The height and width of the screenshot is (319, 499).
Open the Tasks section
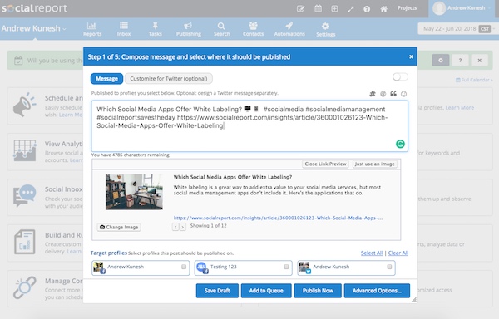pyautogui.click(x=155, y=29)
